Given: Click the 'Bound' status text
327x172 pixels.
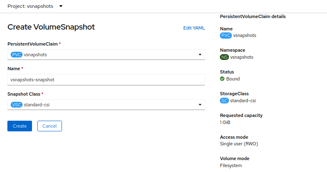Looking at the screenshot, I should tap(233, 79).
